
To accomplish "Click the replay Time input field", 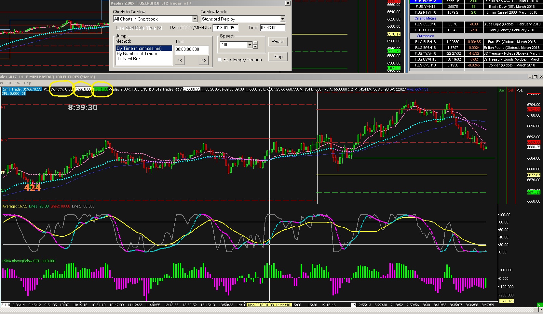I will tap(273, 28).
